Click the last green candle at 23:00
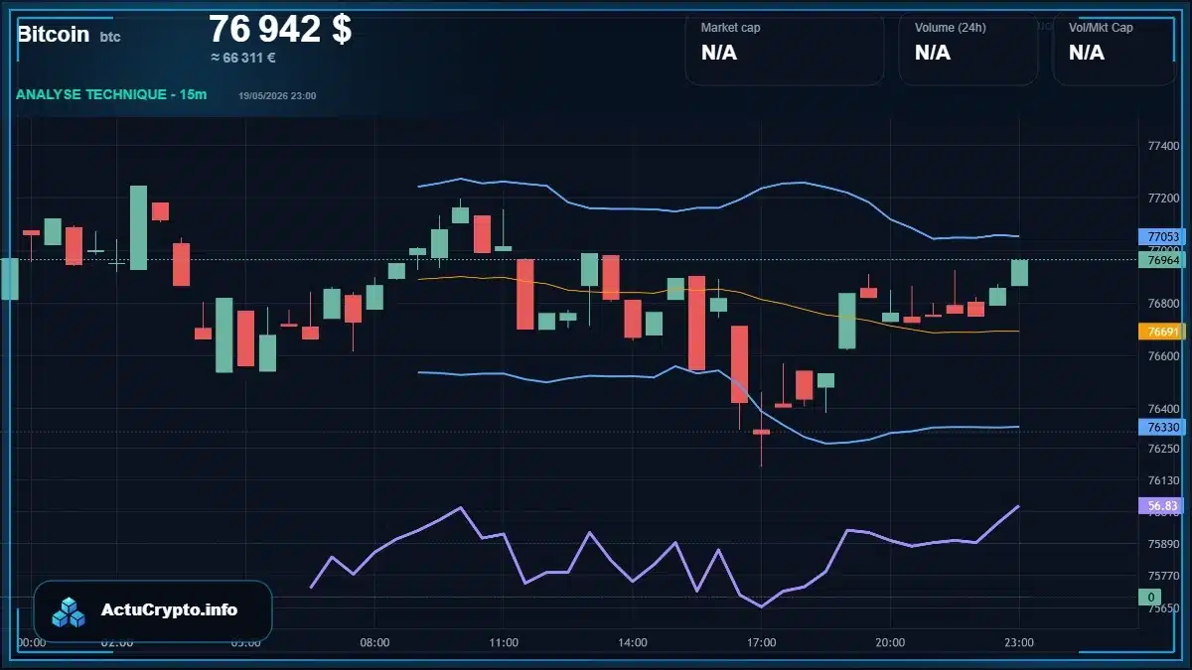 (1019, 273)
